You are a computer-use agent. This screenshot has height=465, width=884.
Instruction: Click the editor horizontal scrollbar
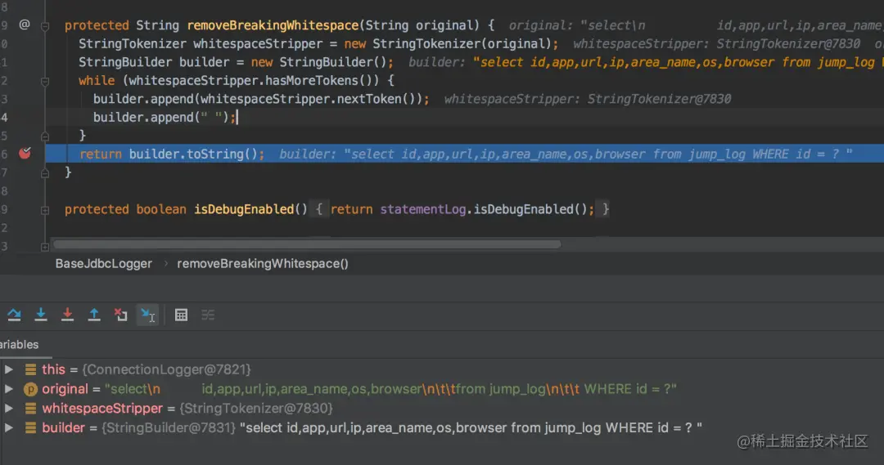tap(307, 244)
